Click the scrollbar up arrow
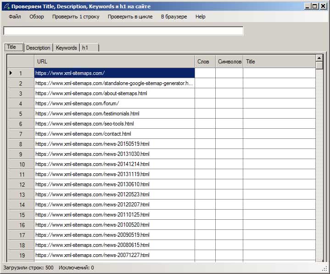Screen dimensions: 330x274 [x=319, y=58]
